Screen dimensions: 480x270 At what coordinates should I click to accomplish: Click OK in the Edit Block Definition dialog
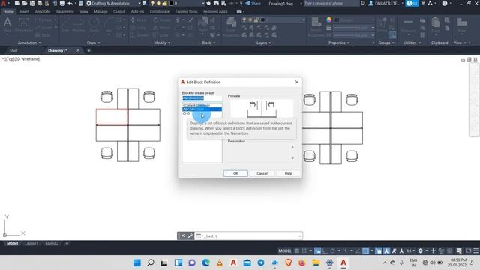(235, 173)
